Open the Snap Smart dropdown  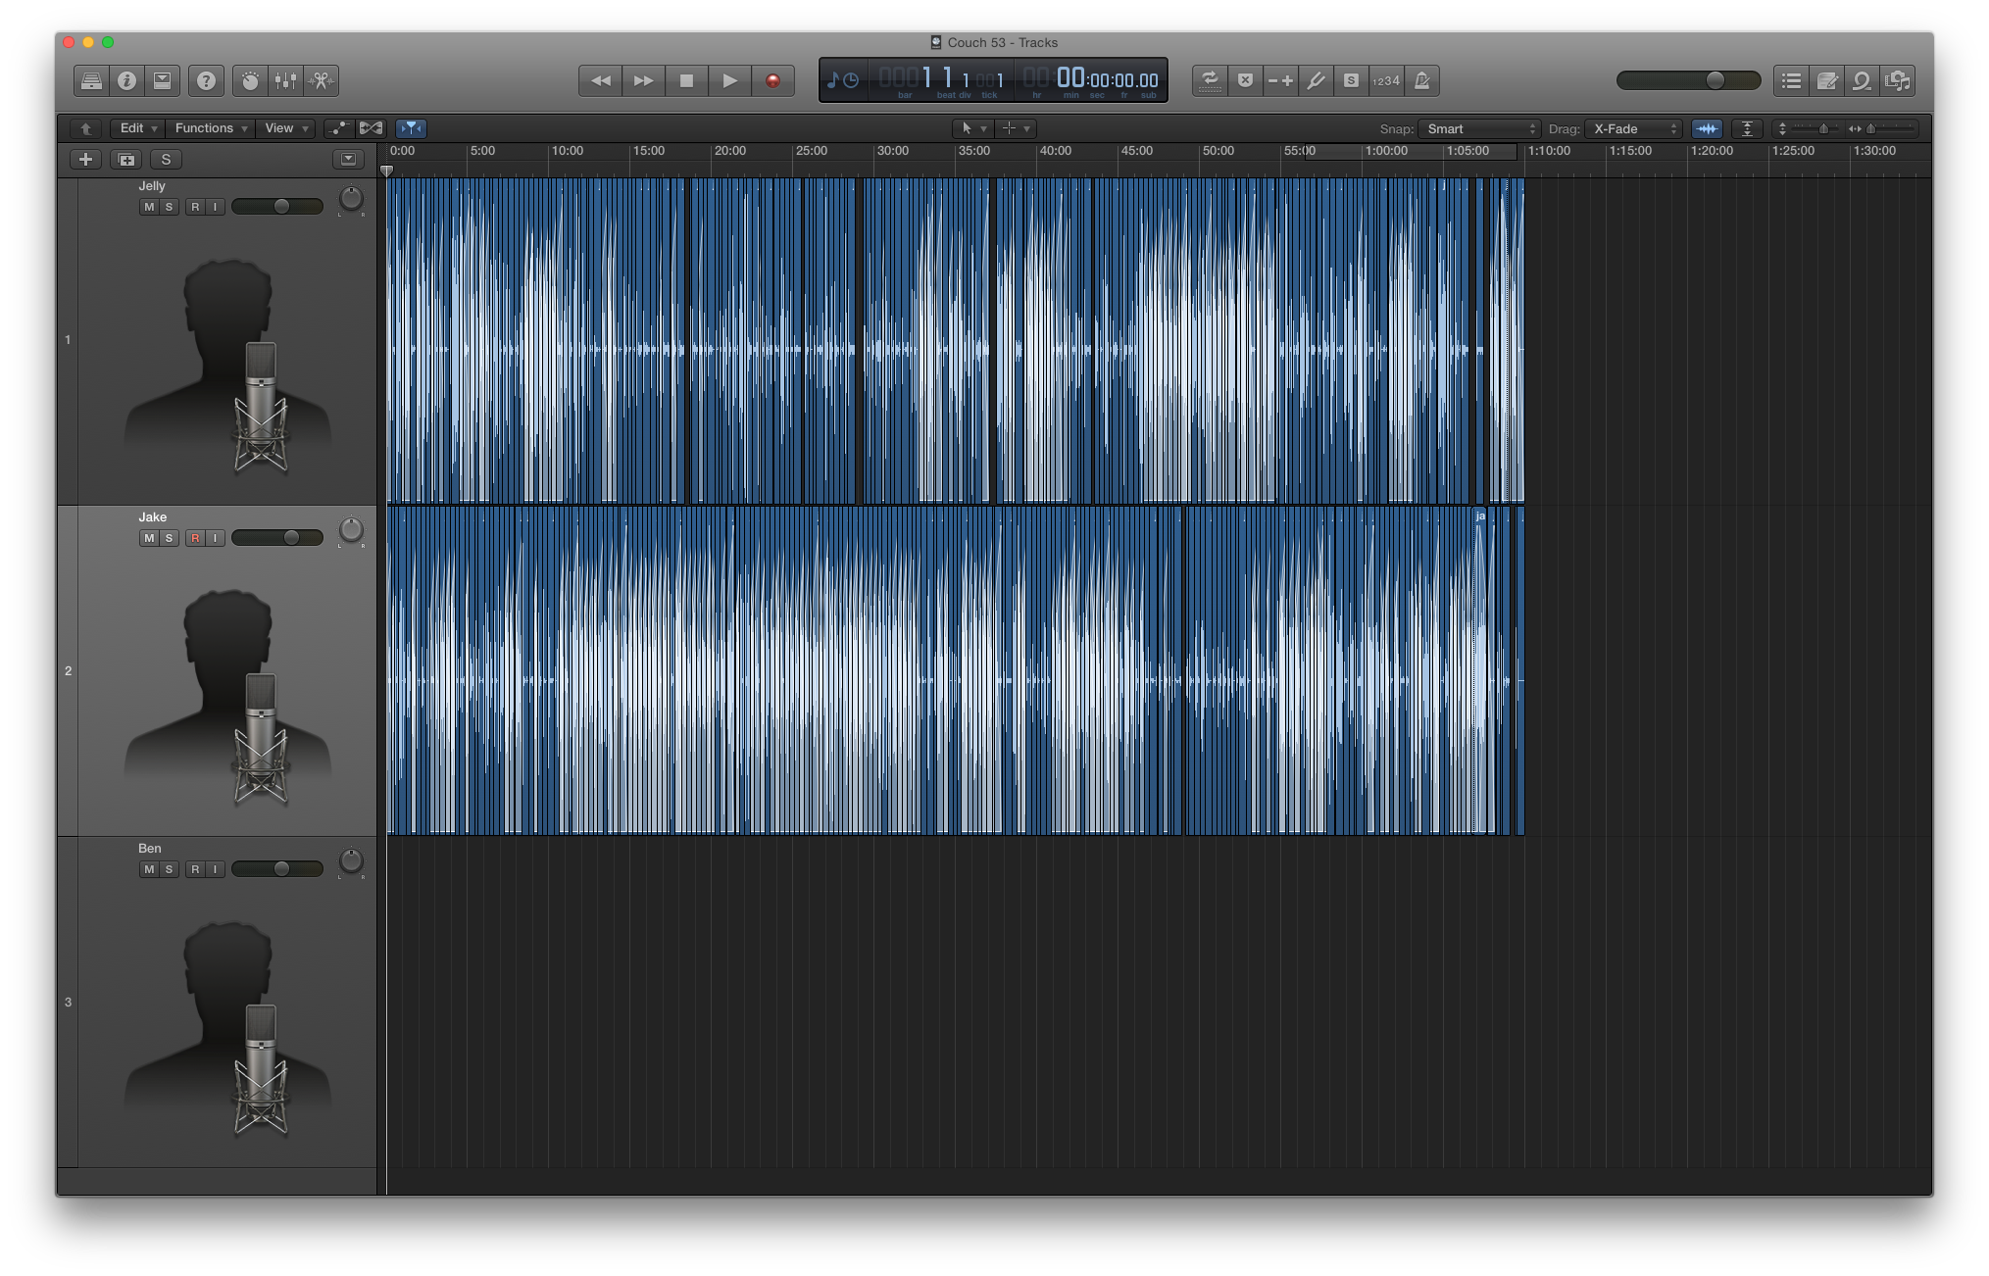tap(1480, 128)
